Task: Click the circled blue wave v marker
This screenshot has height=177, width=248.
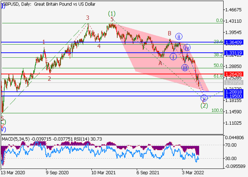Action: 204,98
